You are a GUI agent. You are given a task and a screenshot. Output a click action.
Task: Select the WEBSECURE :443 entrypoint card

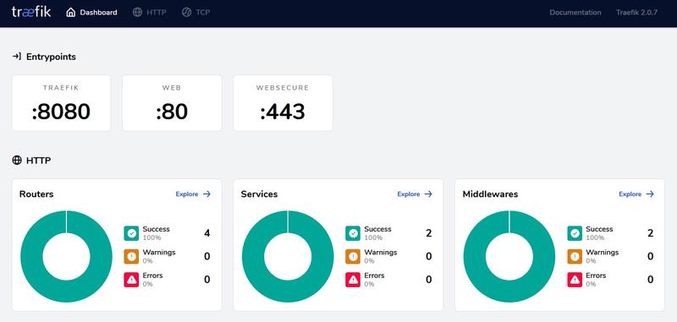(x=283, y=103)
